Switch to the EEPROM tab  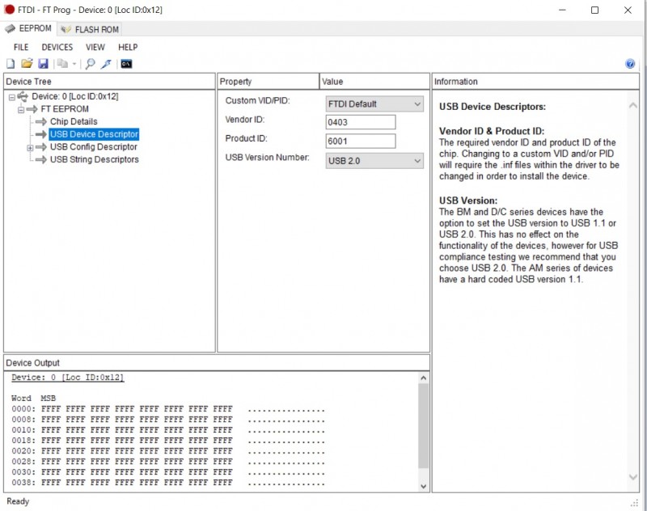coord(28,29)
